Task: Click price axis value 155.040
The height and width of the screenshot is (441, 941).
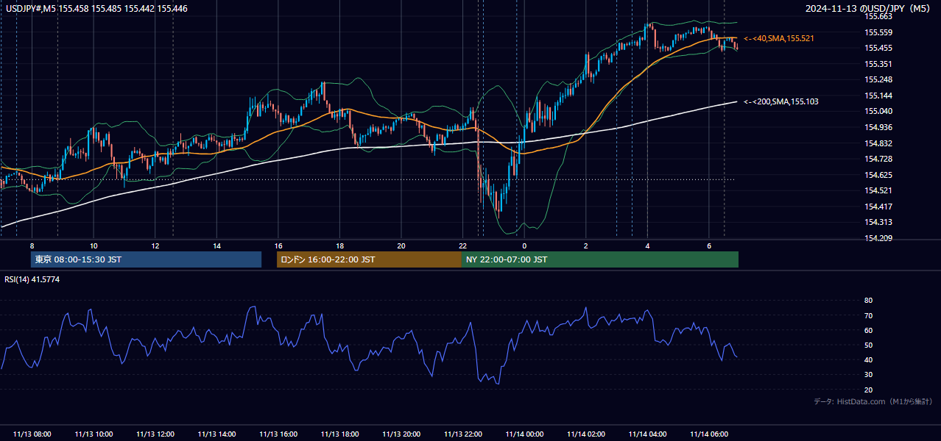Action: click(878, 111)
